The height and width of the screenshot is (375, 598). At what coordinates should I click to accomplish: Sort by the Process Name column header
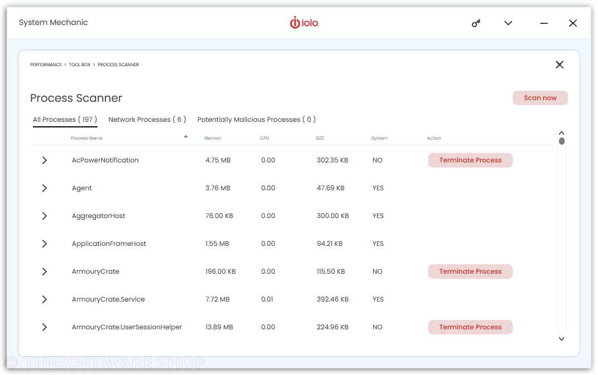pos(86,138)
